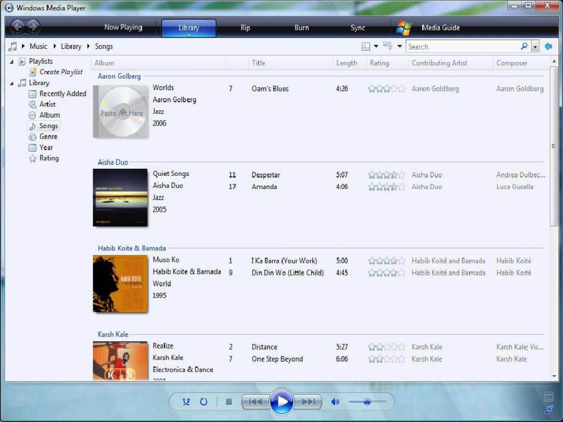This screenshot has width=563, height=422.
Task: Select the Muso Ko album art thumbnail
Action: click(x=120, y=284)
